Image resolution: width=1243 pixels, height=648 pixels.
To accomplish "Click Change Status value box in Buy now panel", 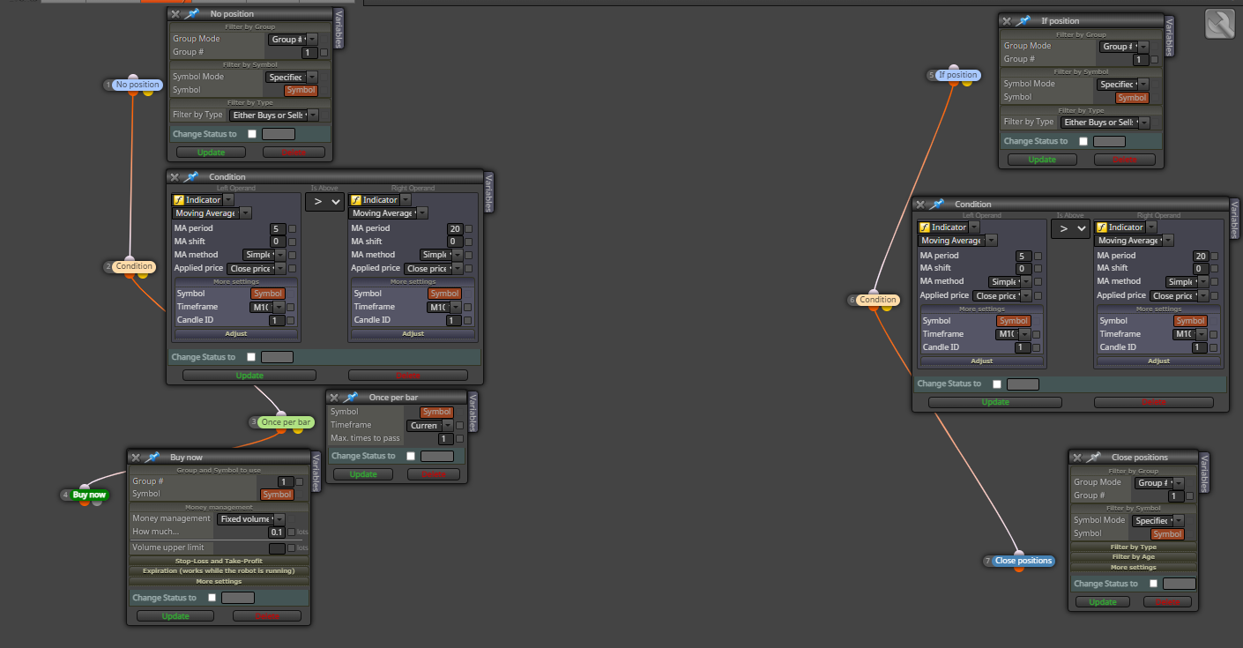I will 237,598.
